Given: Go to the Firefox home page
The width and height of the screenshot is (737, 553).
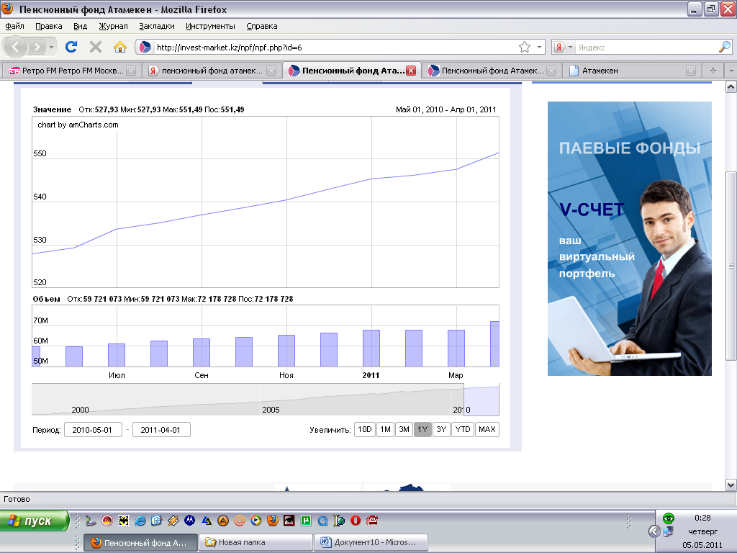Looking at the screenshot, I should (x=120, y=47).
